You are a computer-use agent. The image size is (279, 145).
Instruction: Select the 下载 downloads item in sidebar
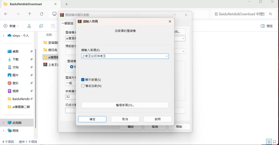(15, 59)
